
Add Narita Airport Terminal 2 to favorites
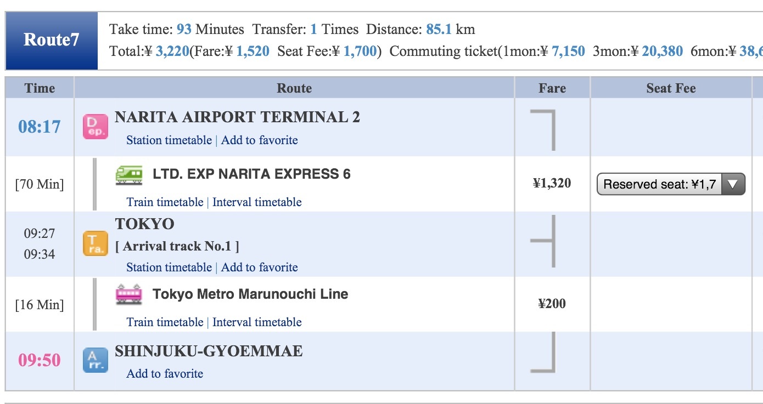(259, 140)
